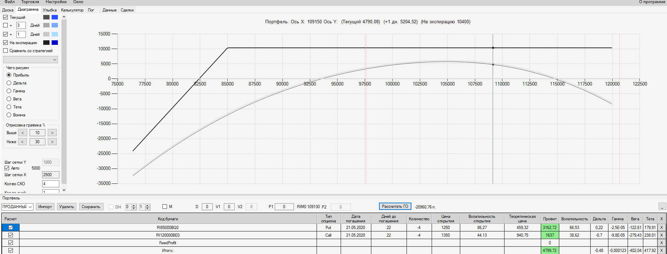Viewport: 667px width, 254px height.
Task: Click the Профит column header
Action: pyautogui.click(x=550, y=219)
